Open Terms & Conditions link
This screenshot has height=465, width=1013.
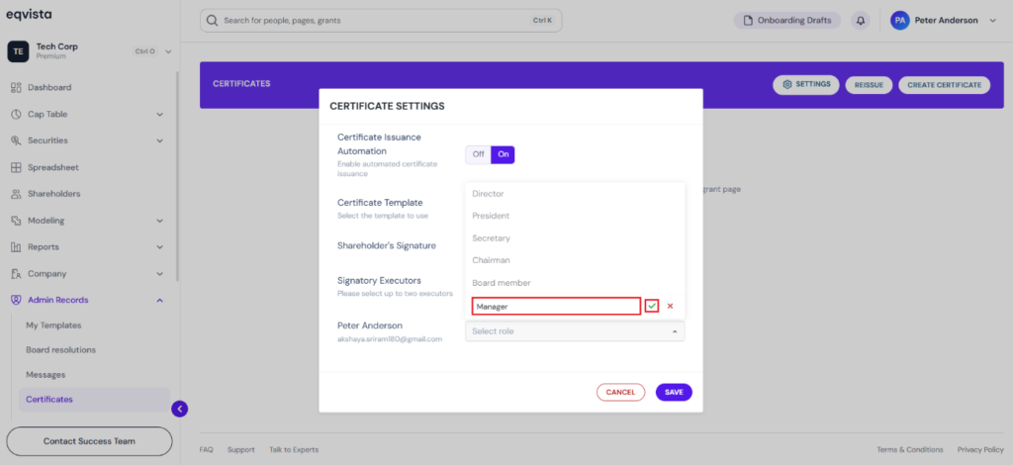point(910,449)
